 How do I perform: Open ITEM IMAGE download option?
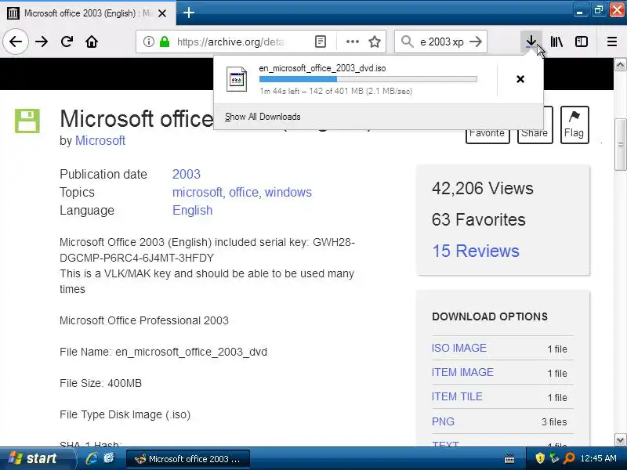462,373
